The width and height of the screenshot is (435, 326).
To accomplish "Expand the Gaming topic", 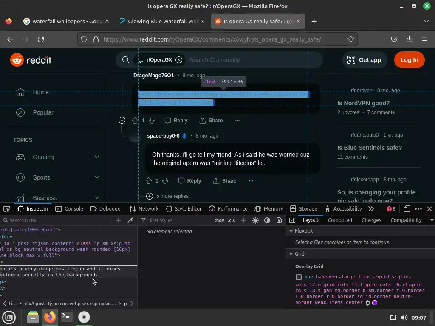I will tap(96, 157).
